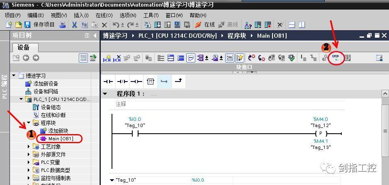389x185 pixels.
Task: Print using the printer toolbar icon
Action: [63, 24]
